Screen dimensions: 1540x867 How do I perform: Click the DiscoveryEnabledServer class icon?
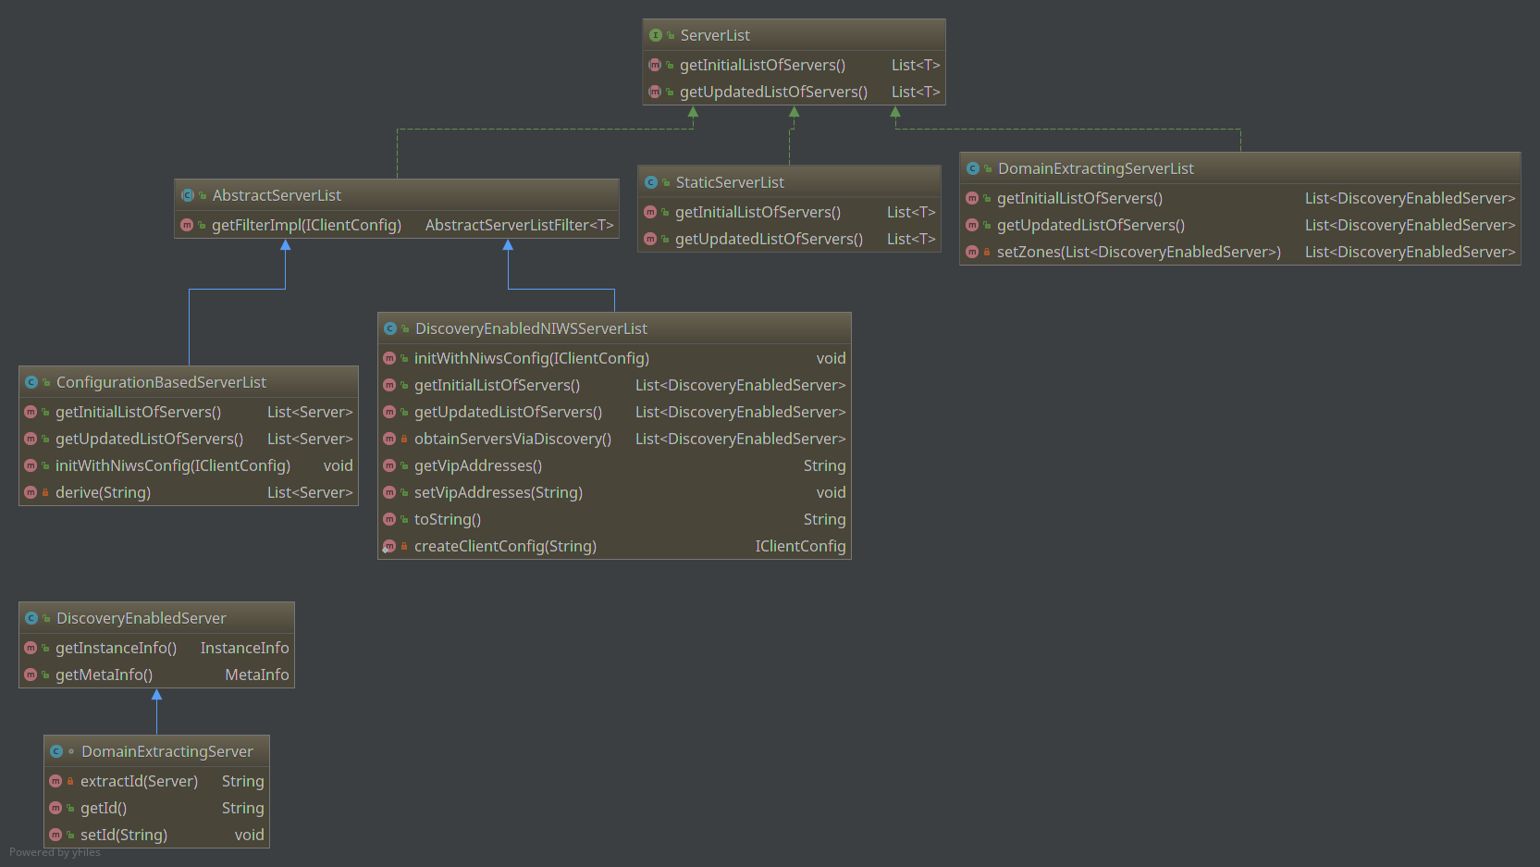(31, 618)
